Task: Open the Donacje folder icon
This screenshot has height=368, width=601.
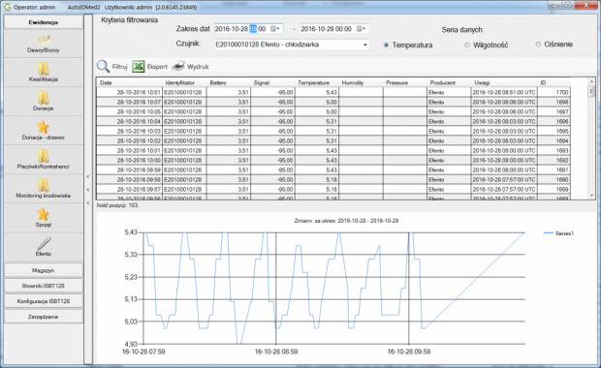Action: click(44, 98)
